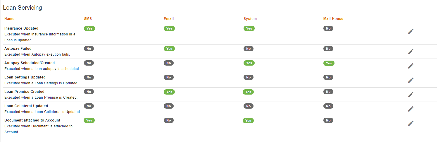Image resolution: width=438 pixels, height=142 pixels.
Task: Click the SMS column header
Action: pos(88,19)
